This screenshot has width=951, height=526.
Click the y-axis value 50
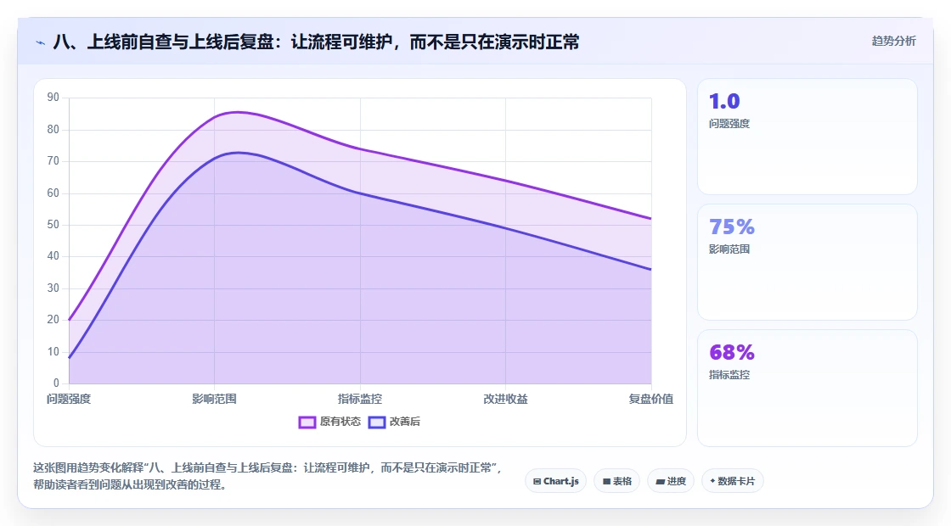53,224
